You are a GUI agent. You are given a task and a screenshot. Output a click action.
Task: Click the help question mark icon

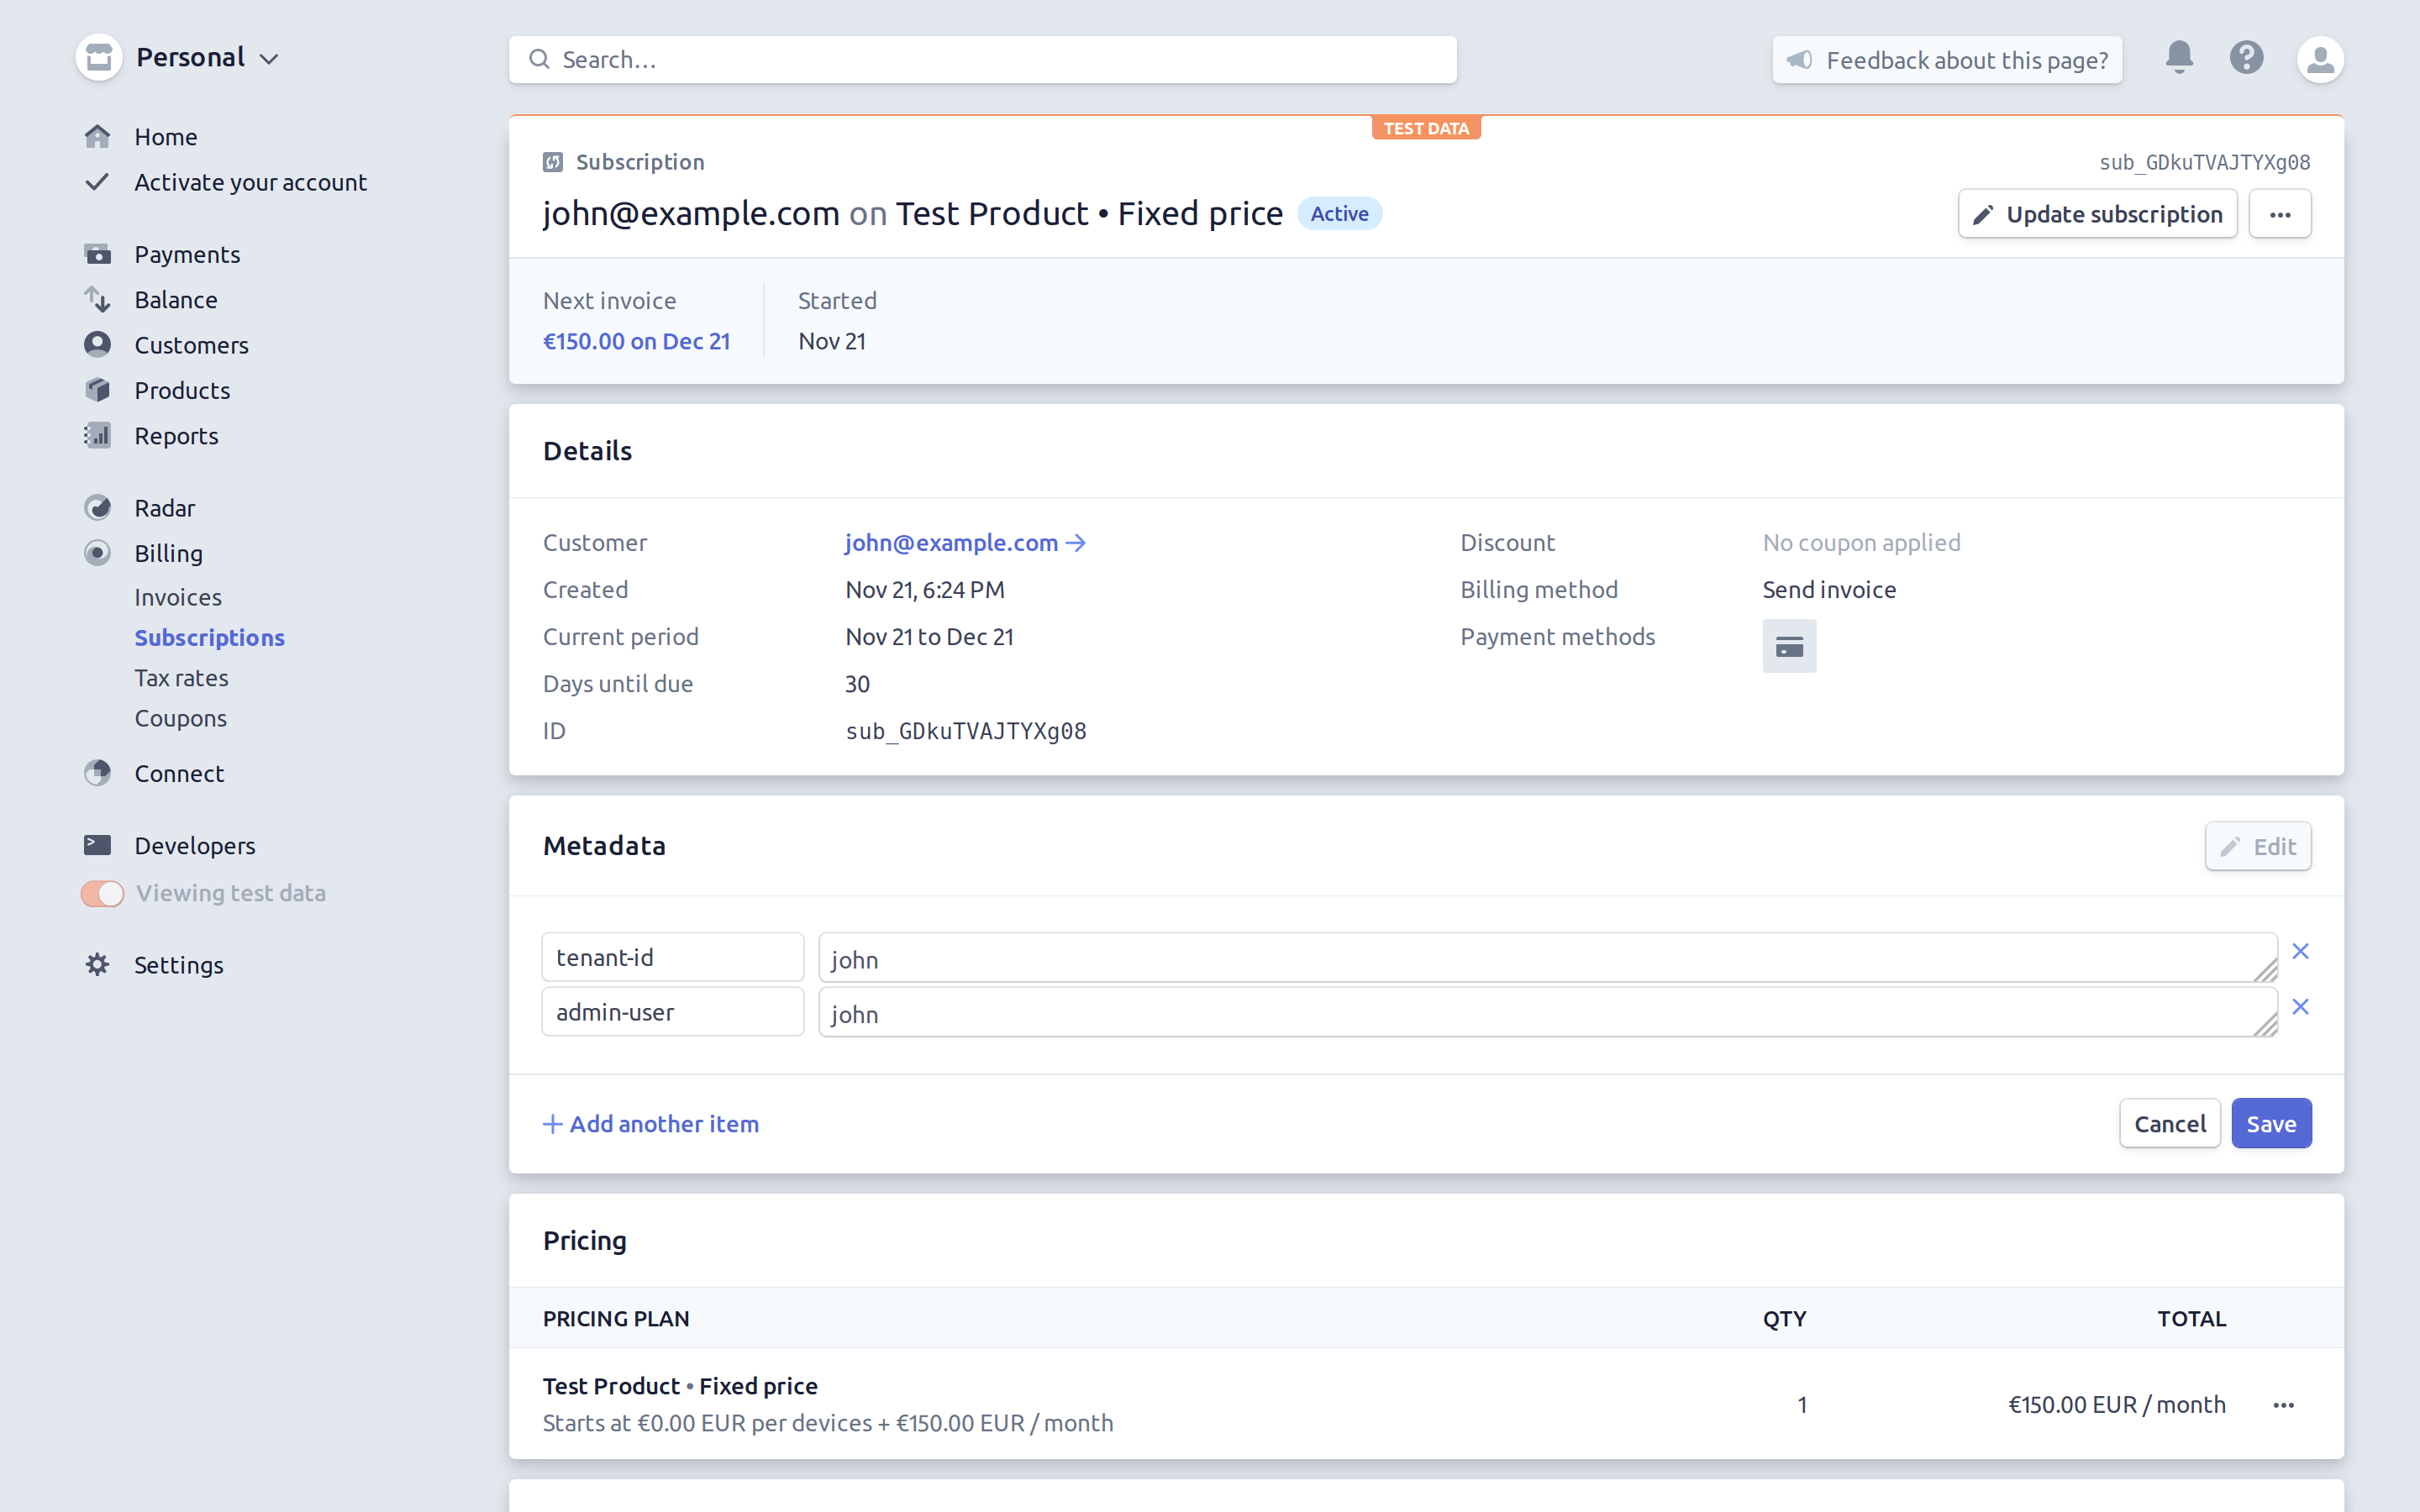[x=2246, y=58]
